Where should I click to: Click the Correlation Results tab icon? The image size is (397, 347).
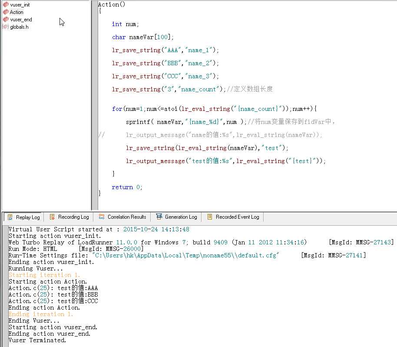click(x=102, y=217)
